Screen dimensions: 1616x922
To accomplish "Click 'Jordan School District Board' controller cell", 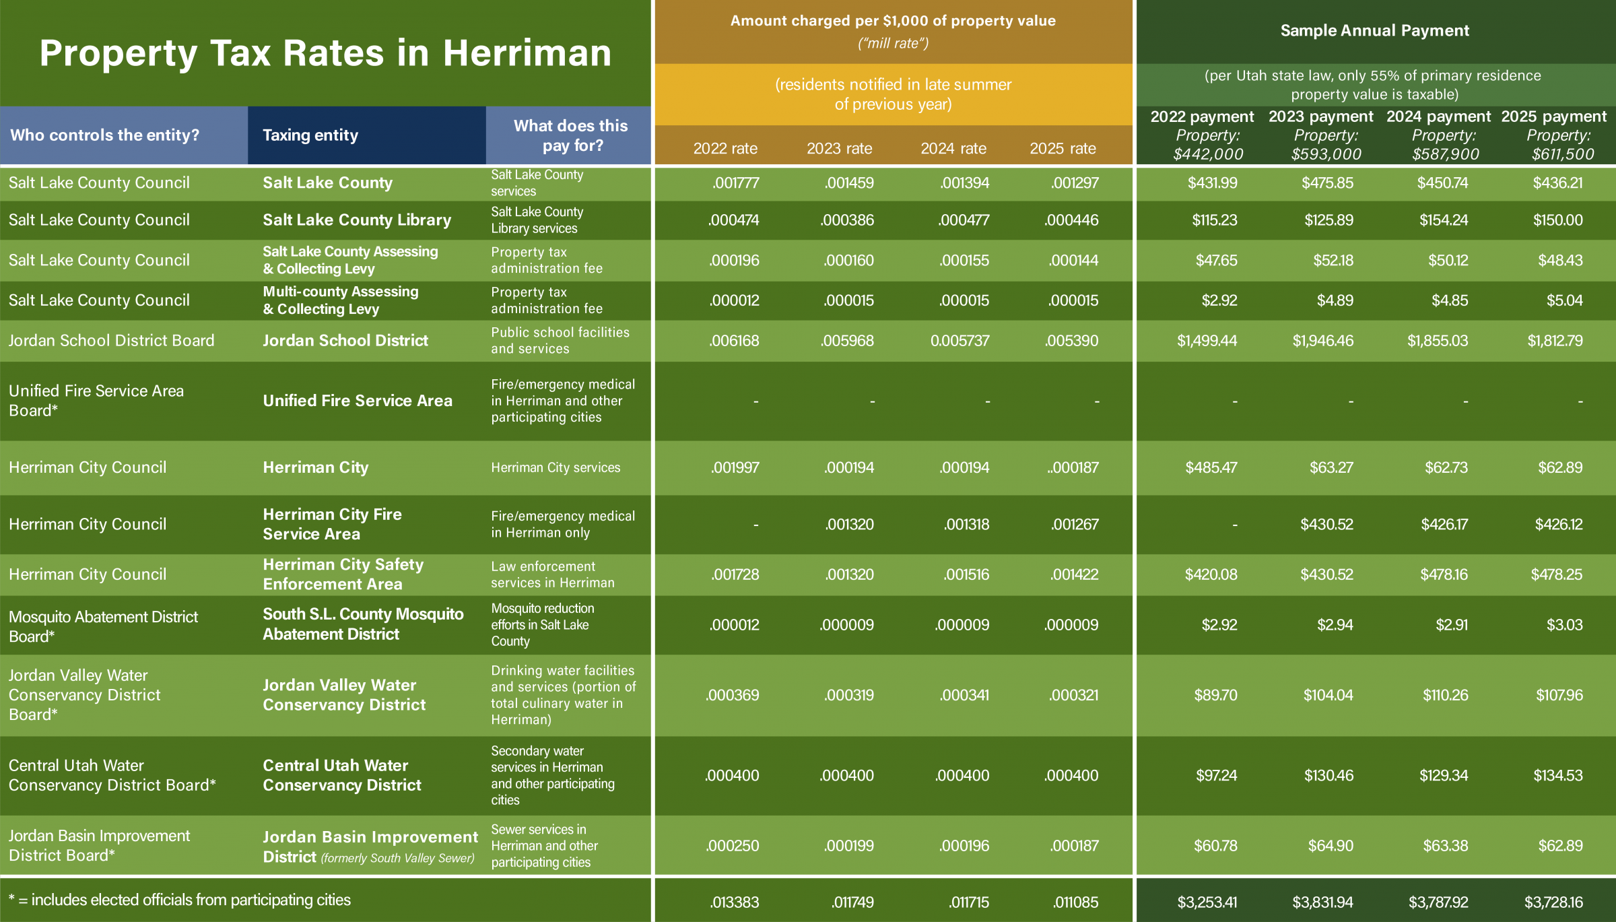I will [x=111, y=341].
